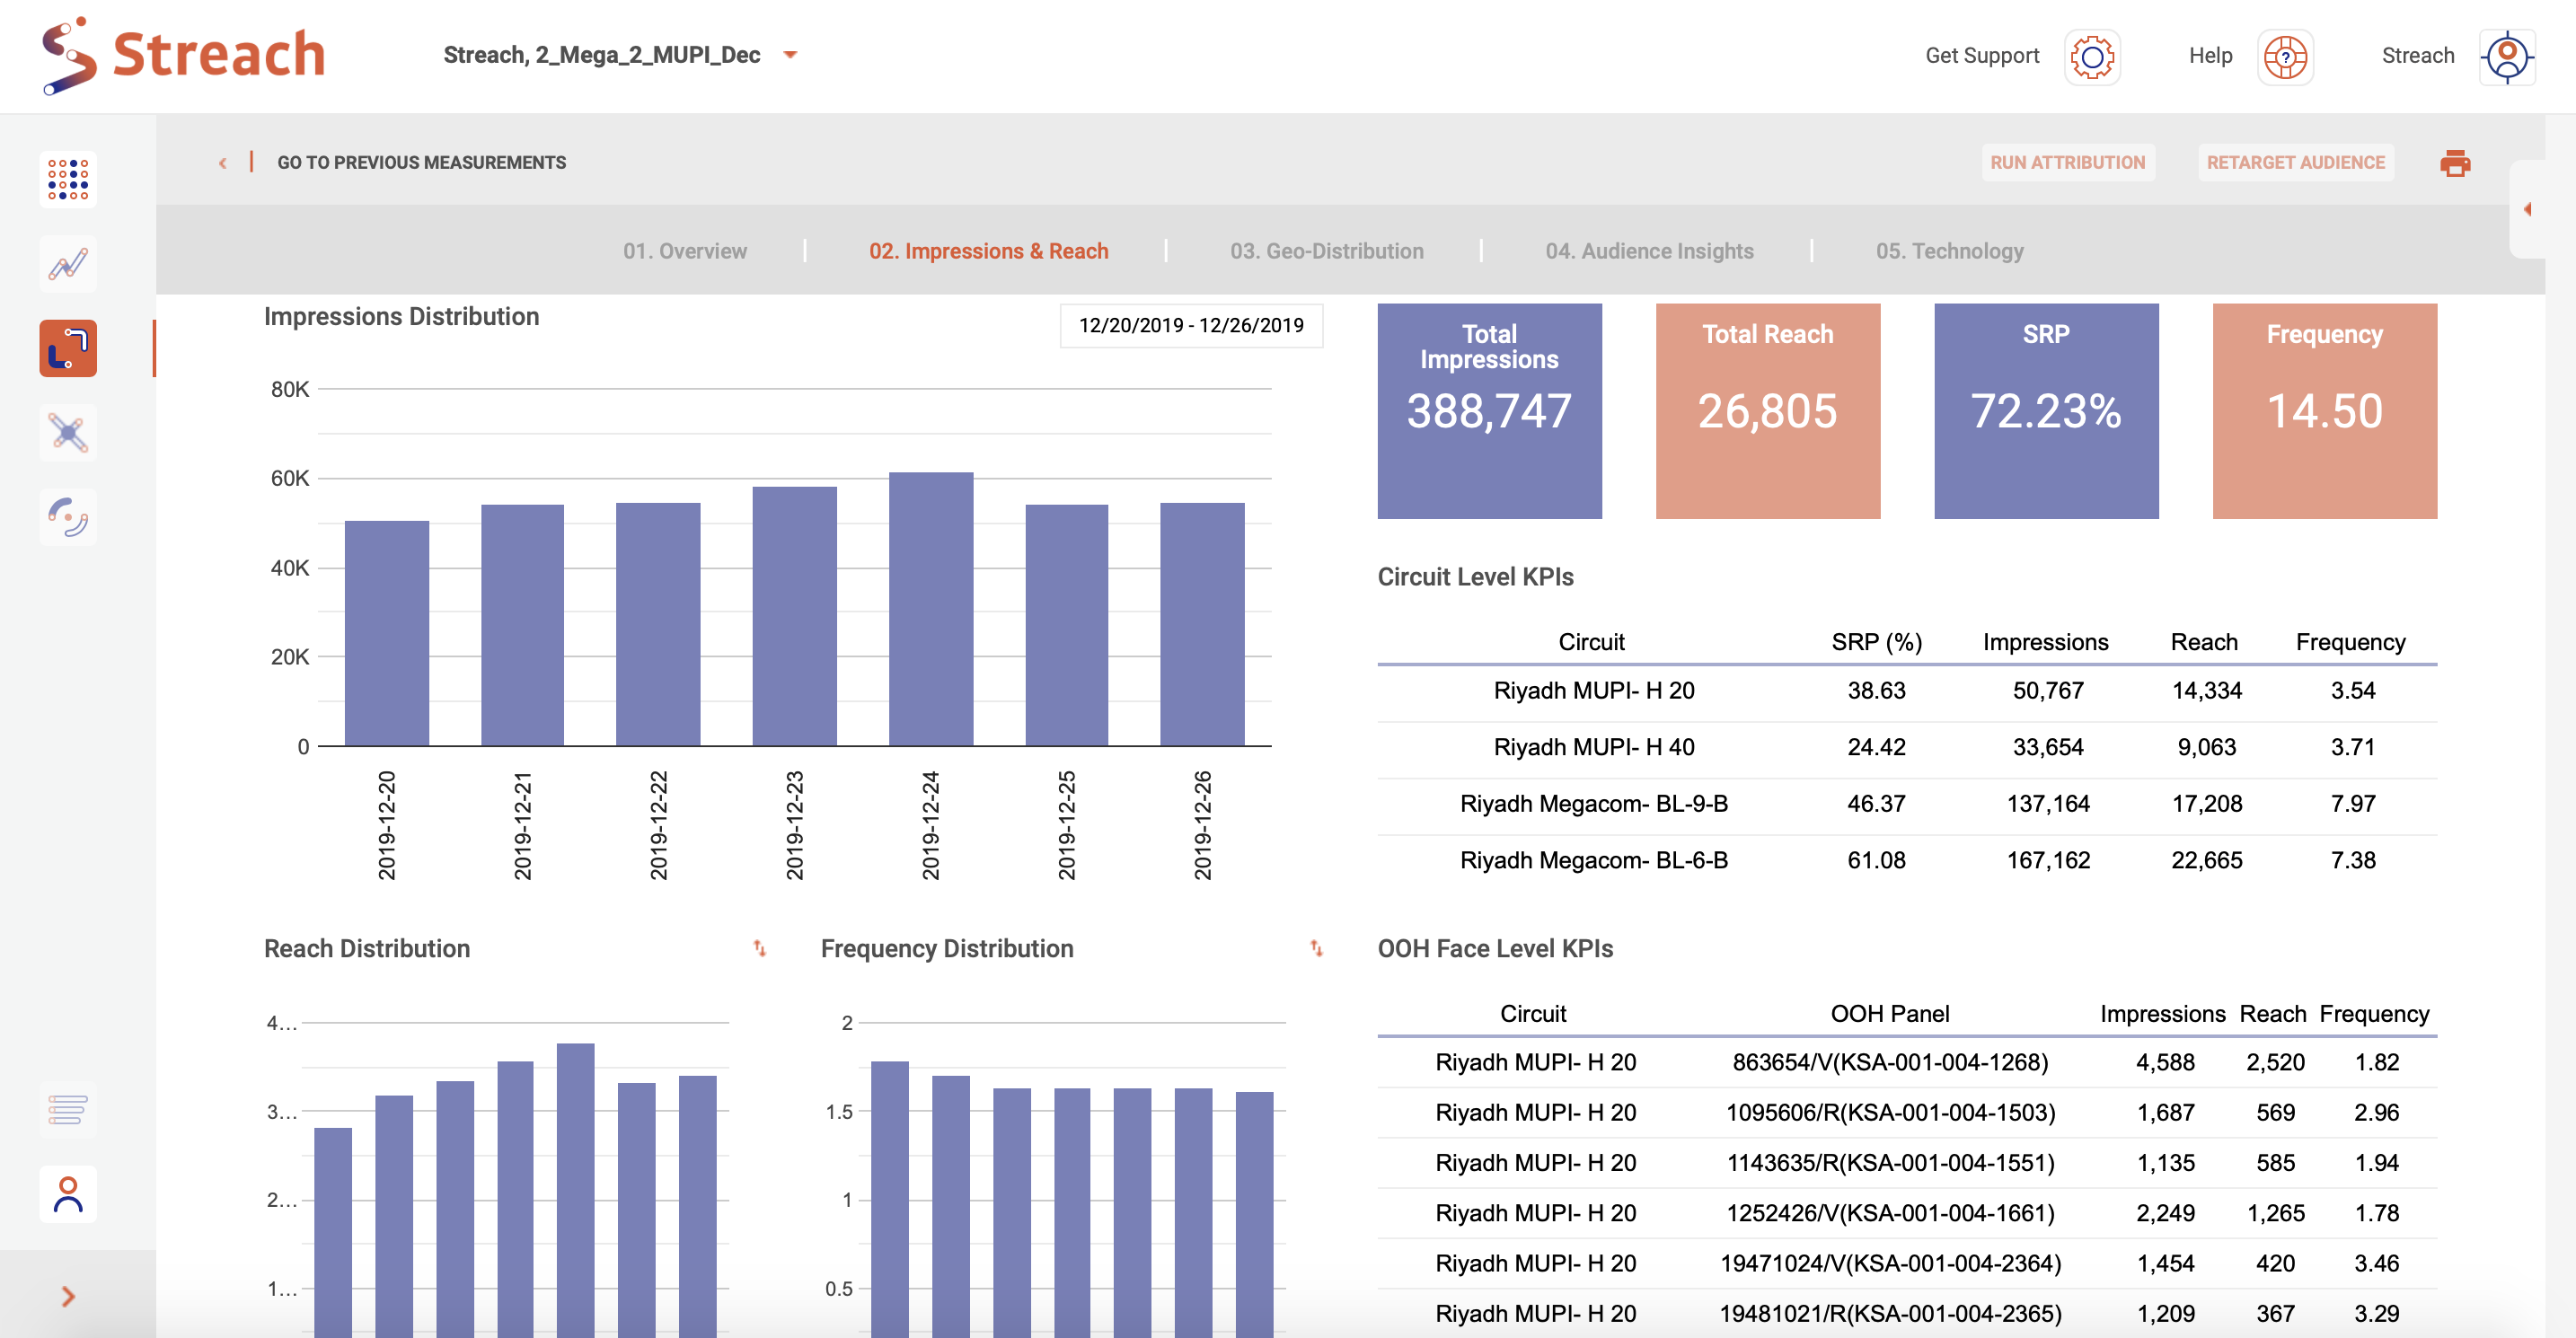Viewport: 2576px width, 1338px height.
Task: Click the Total Reach card
Action: coord(1767,411)
